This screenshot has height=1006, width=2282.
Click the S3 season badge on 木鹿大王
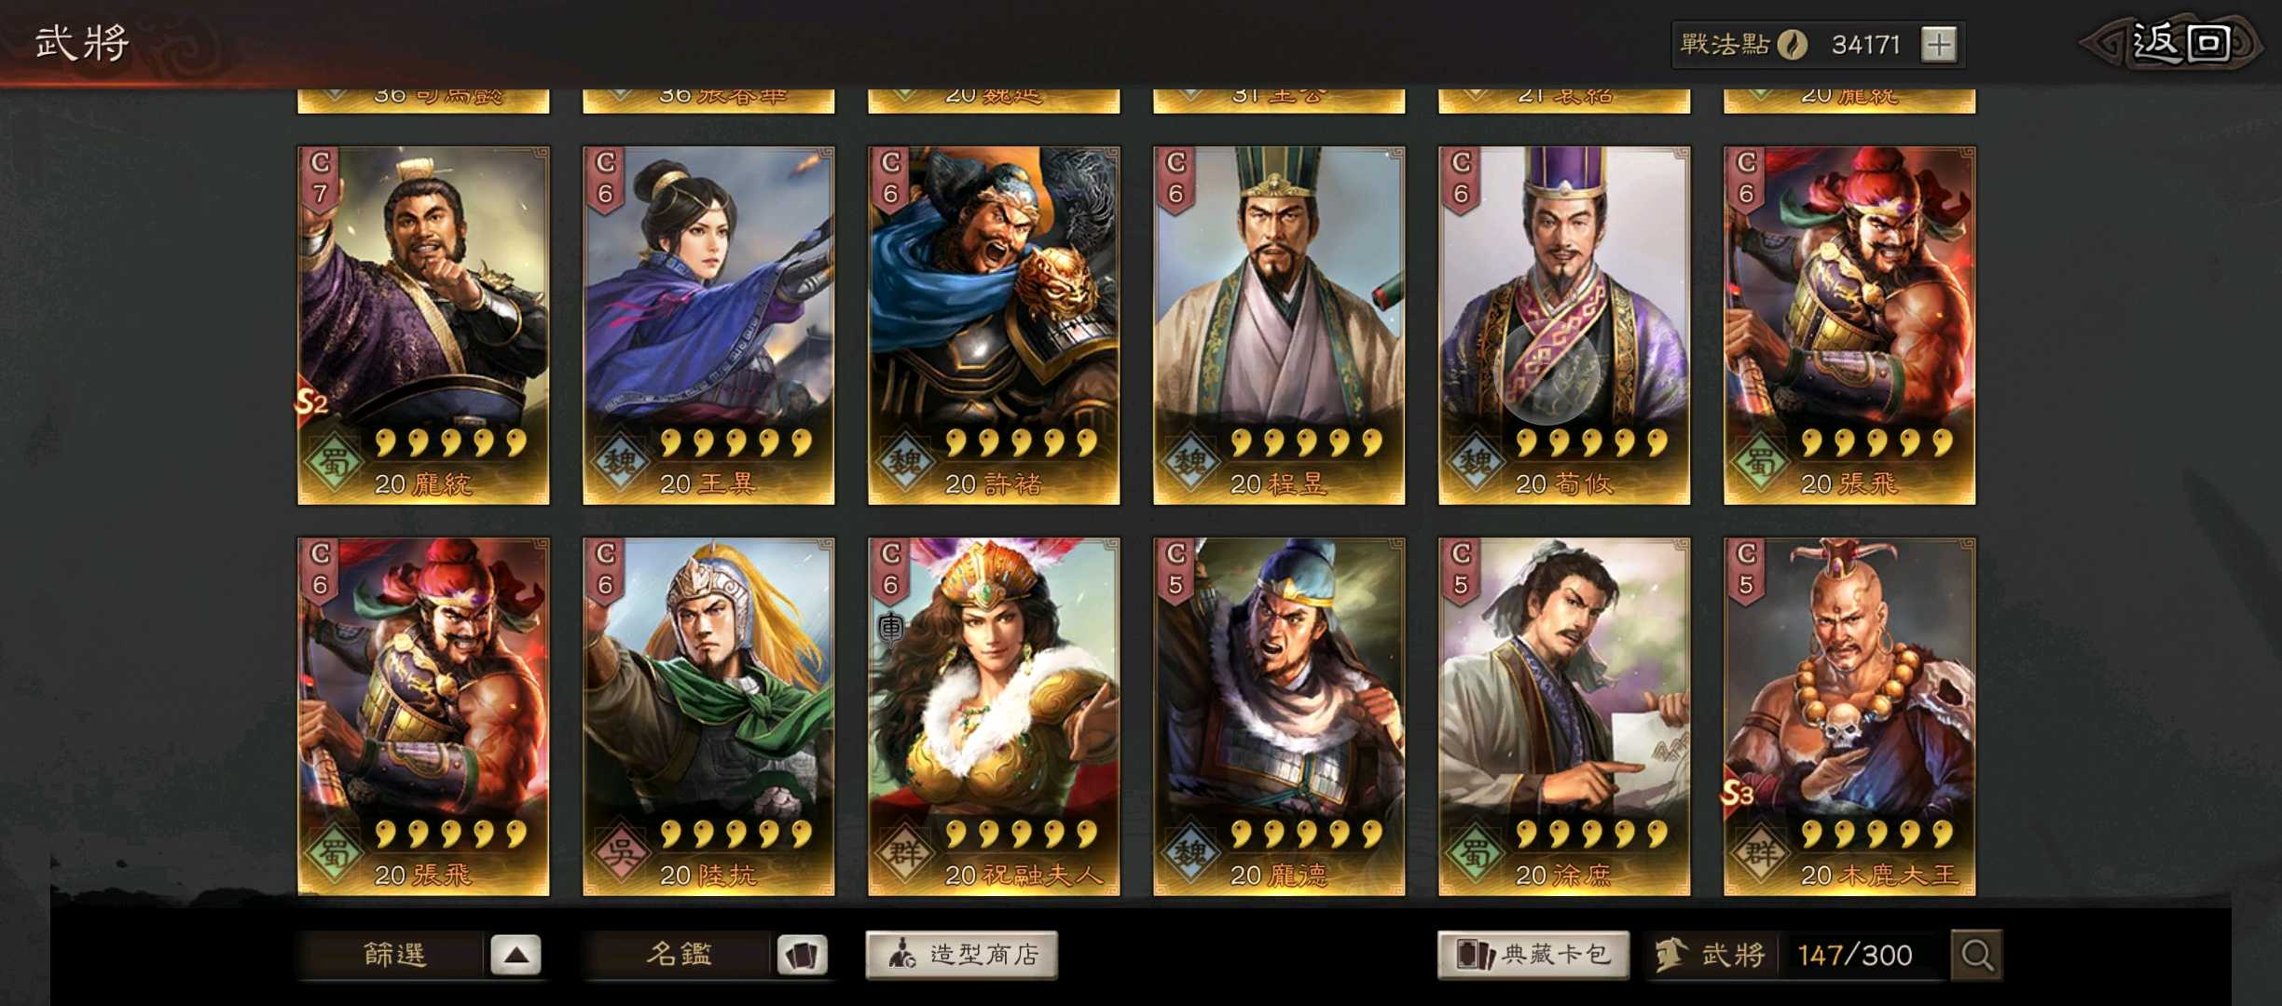pyautogui.click(x=1738, y=794)
